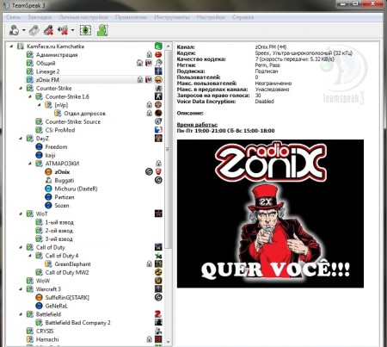Click the channel tree scrollbar down arrow
Screen dimensions: 387x347
(x=169, y=342)
